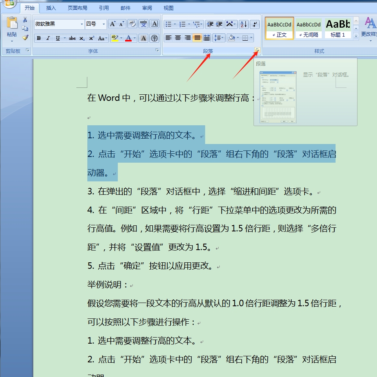The image size is (377, 377).
Task: Open the Bullets list dropdown
Action: (175, 24)
